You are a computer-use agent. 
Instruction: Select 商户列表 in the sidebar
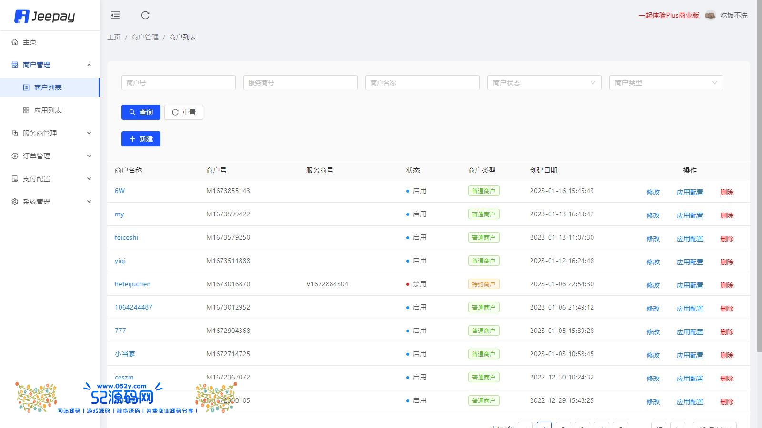click(x=48, y=88)
